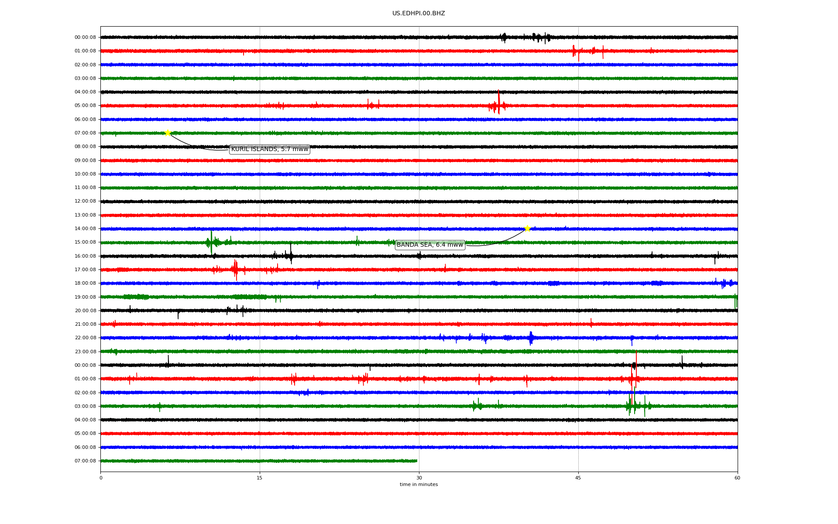Click the 15 tick label on x-axis
The height and width of the screenshot is (524, 838).
click(260, 478)
